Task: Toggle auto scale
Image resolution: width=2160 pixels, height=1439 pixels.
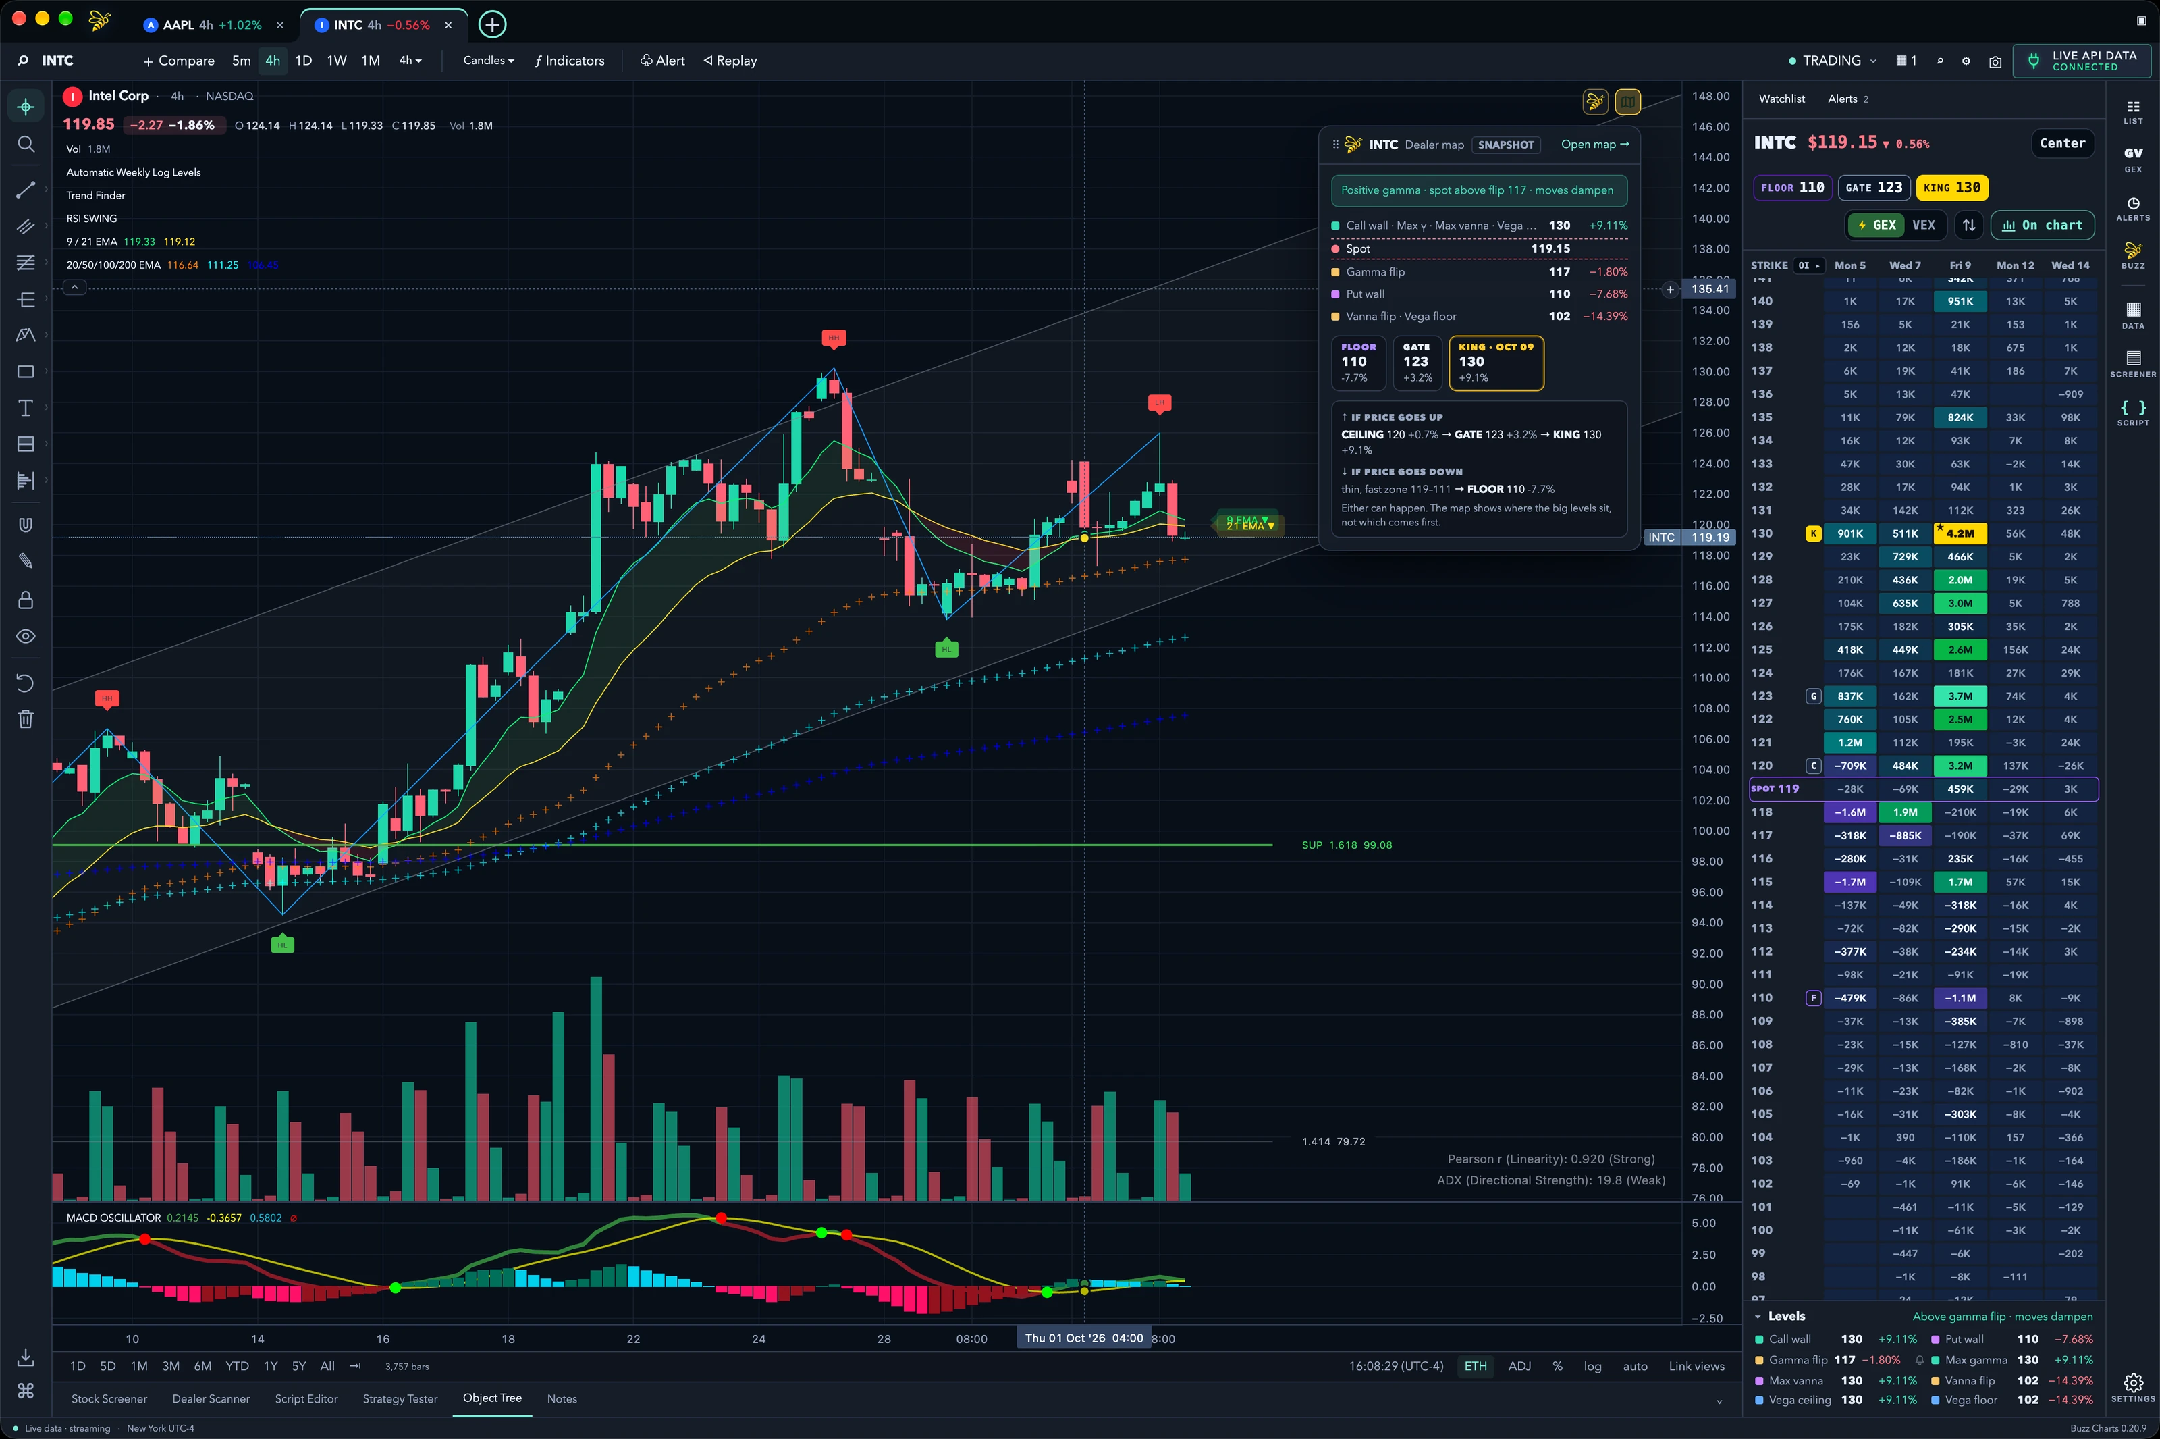Action: 1636,1367
